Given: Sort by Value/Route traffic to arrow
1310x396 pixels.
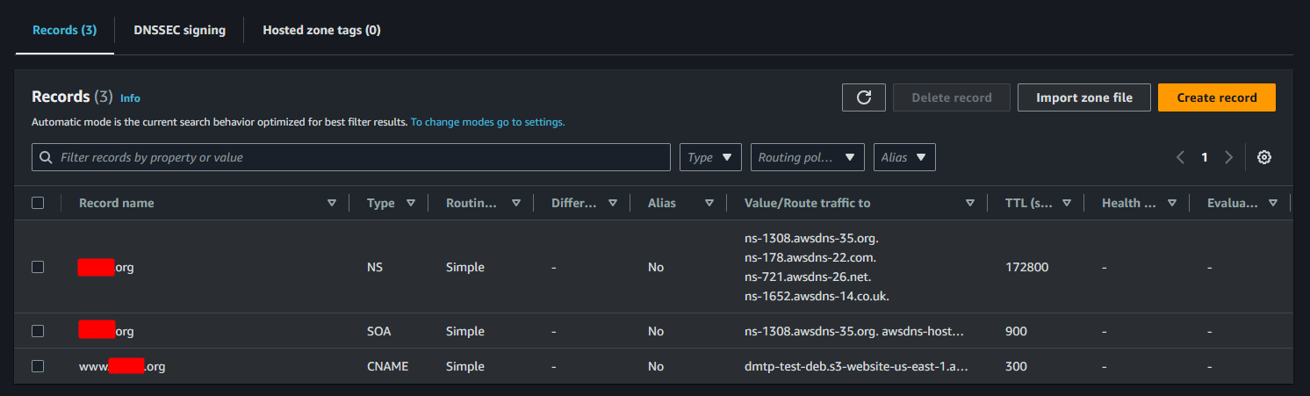Looking at the screenshot, I should coord(970,203).
